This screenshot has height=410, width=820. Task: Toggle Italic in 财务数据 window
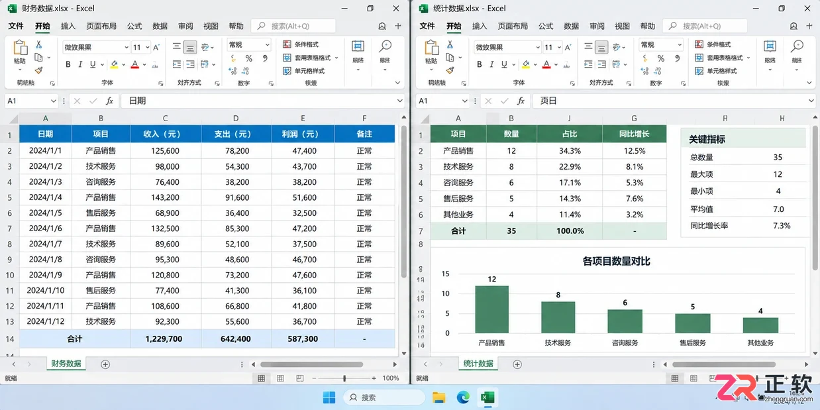click(x=80, y=65)
